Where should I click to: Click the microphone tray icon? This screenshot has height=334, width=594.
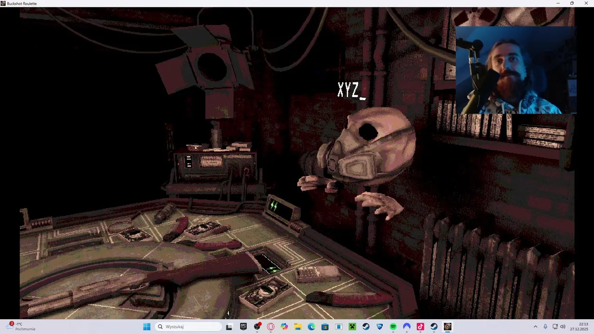(545, 327)
